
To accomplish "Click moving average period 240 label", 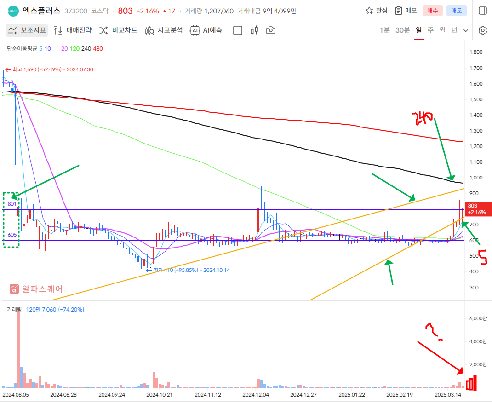I will pyautogui.click(x=86, y=49).
